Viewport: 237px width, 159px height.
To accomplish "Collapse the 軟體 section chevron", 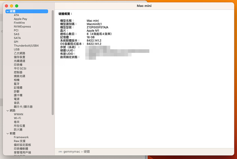I will click(x=8, y=133).
